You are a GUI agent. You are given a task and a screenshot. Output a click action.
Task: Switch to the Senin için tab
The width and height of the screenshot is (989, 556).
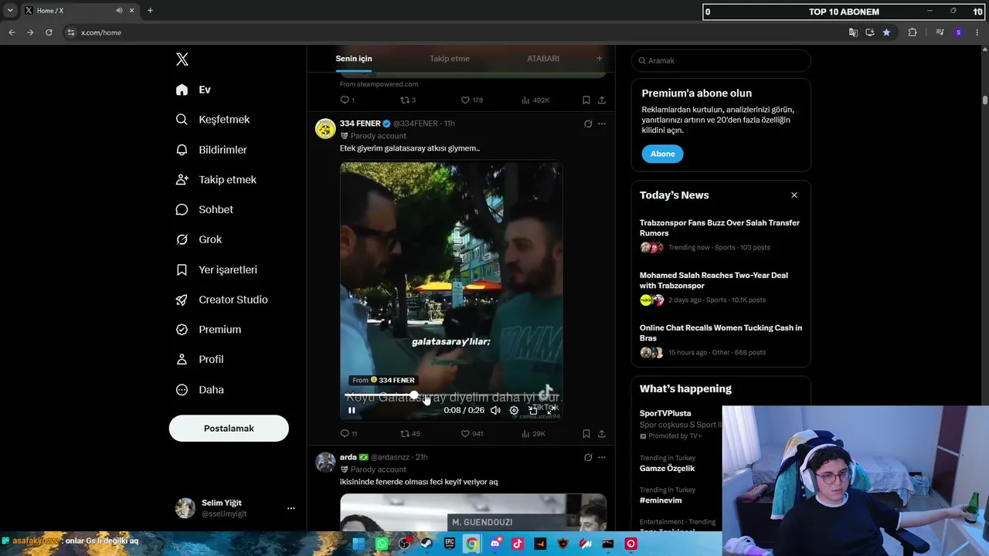click(354, 59)
